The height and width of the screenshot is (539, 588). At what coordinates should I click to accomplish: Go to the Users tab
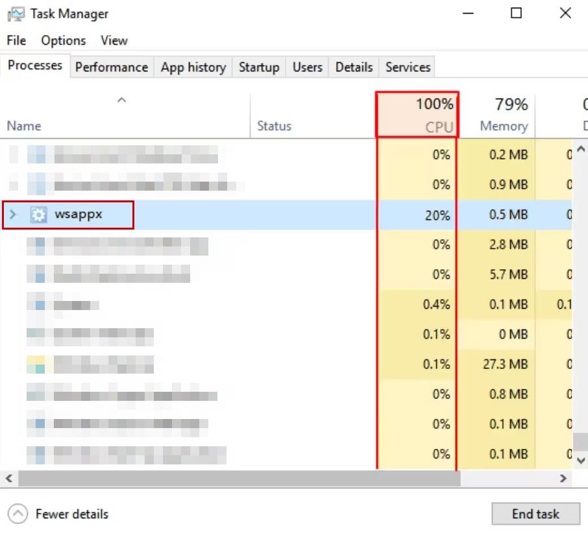point(307,67)
